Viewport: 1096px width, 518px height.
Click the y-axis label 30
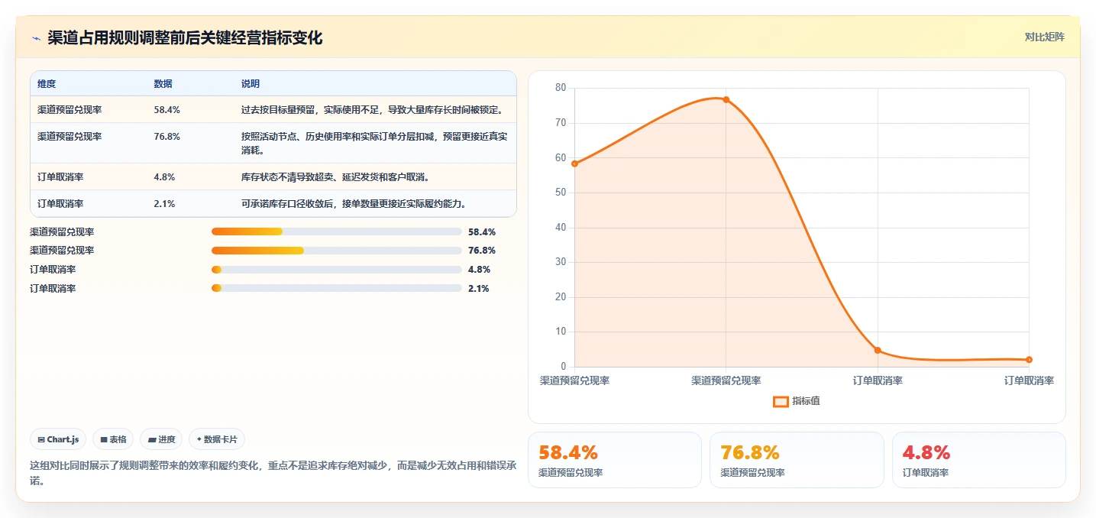tap(561, 262)
